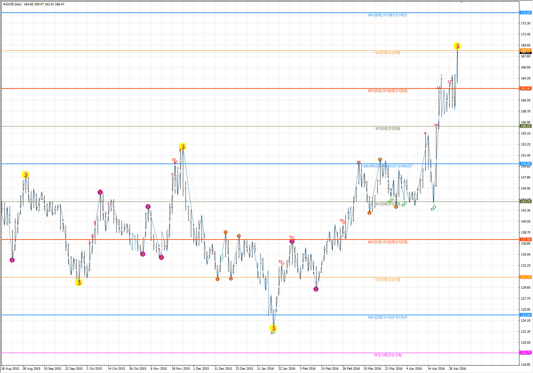Select the green arrow below the mid-April 2016 low
Viewport: 533px width, 373px height.
pyautogui.click(x=433, y=208)
